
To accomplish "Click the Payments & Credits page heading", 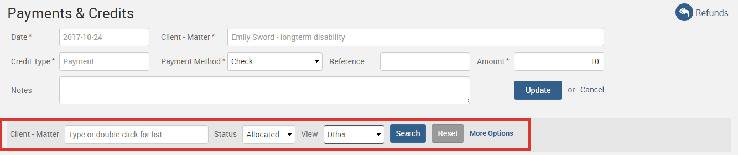I will [x=71, y=13].
